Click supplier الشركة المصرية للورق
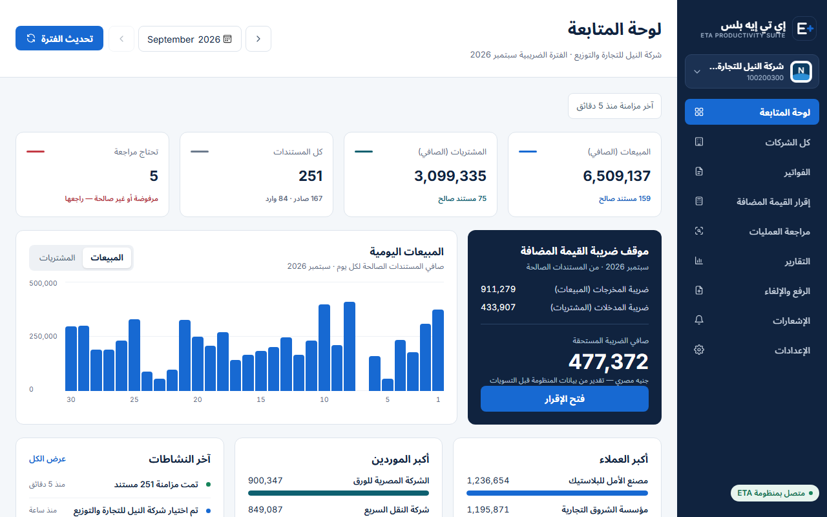This screenshot has height=517, width=827. tap(391, 481)
